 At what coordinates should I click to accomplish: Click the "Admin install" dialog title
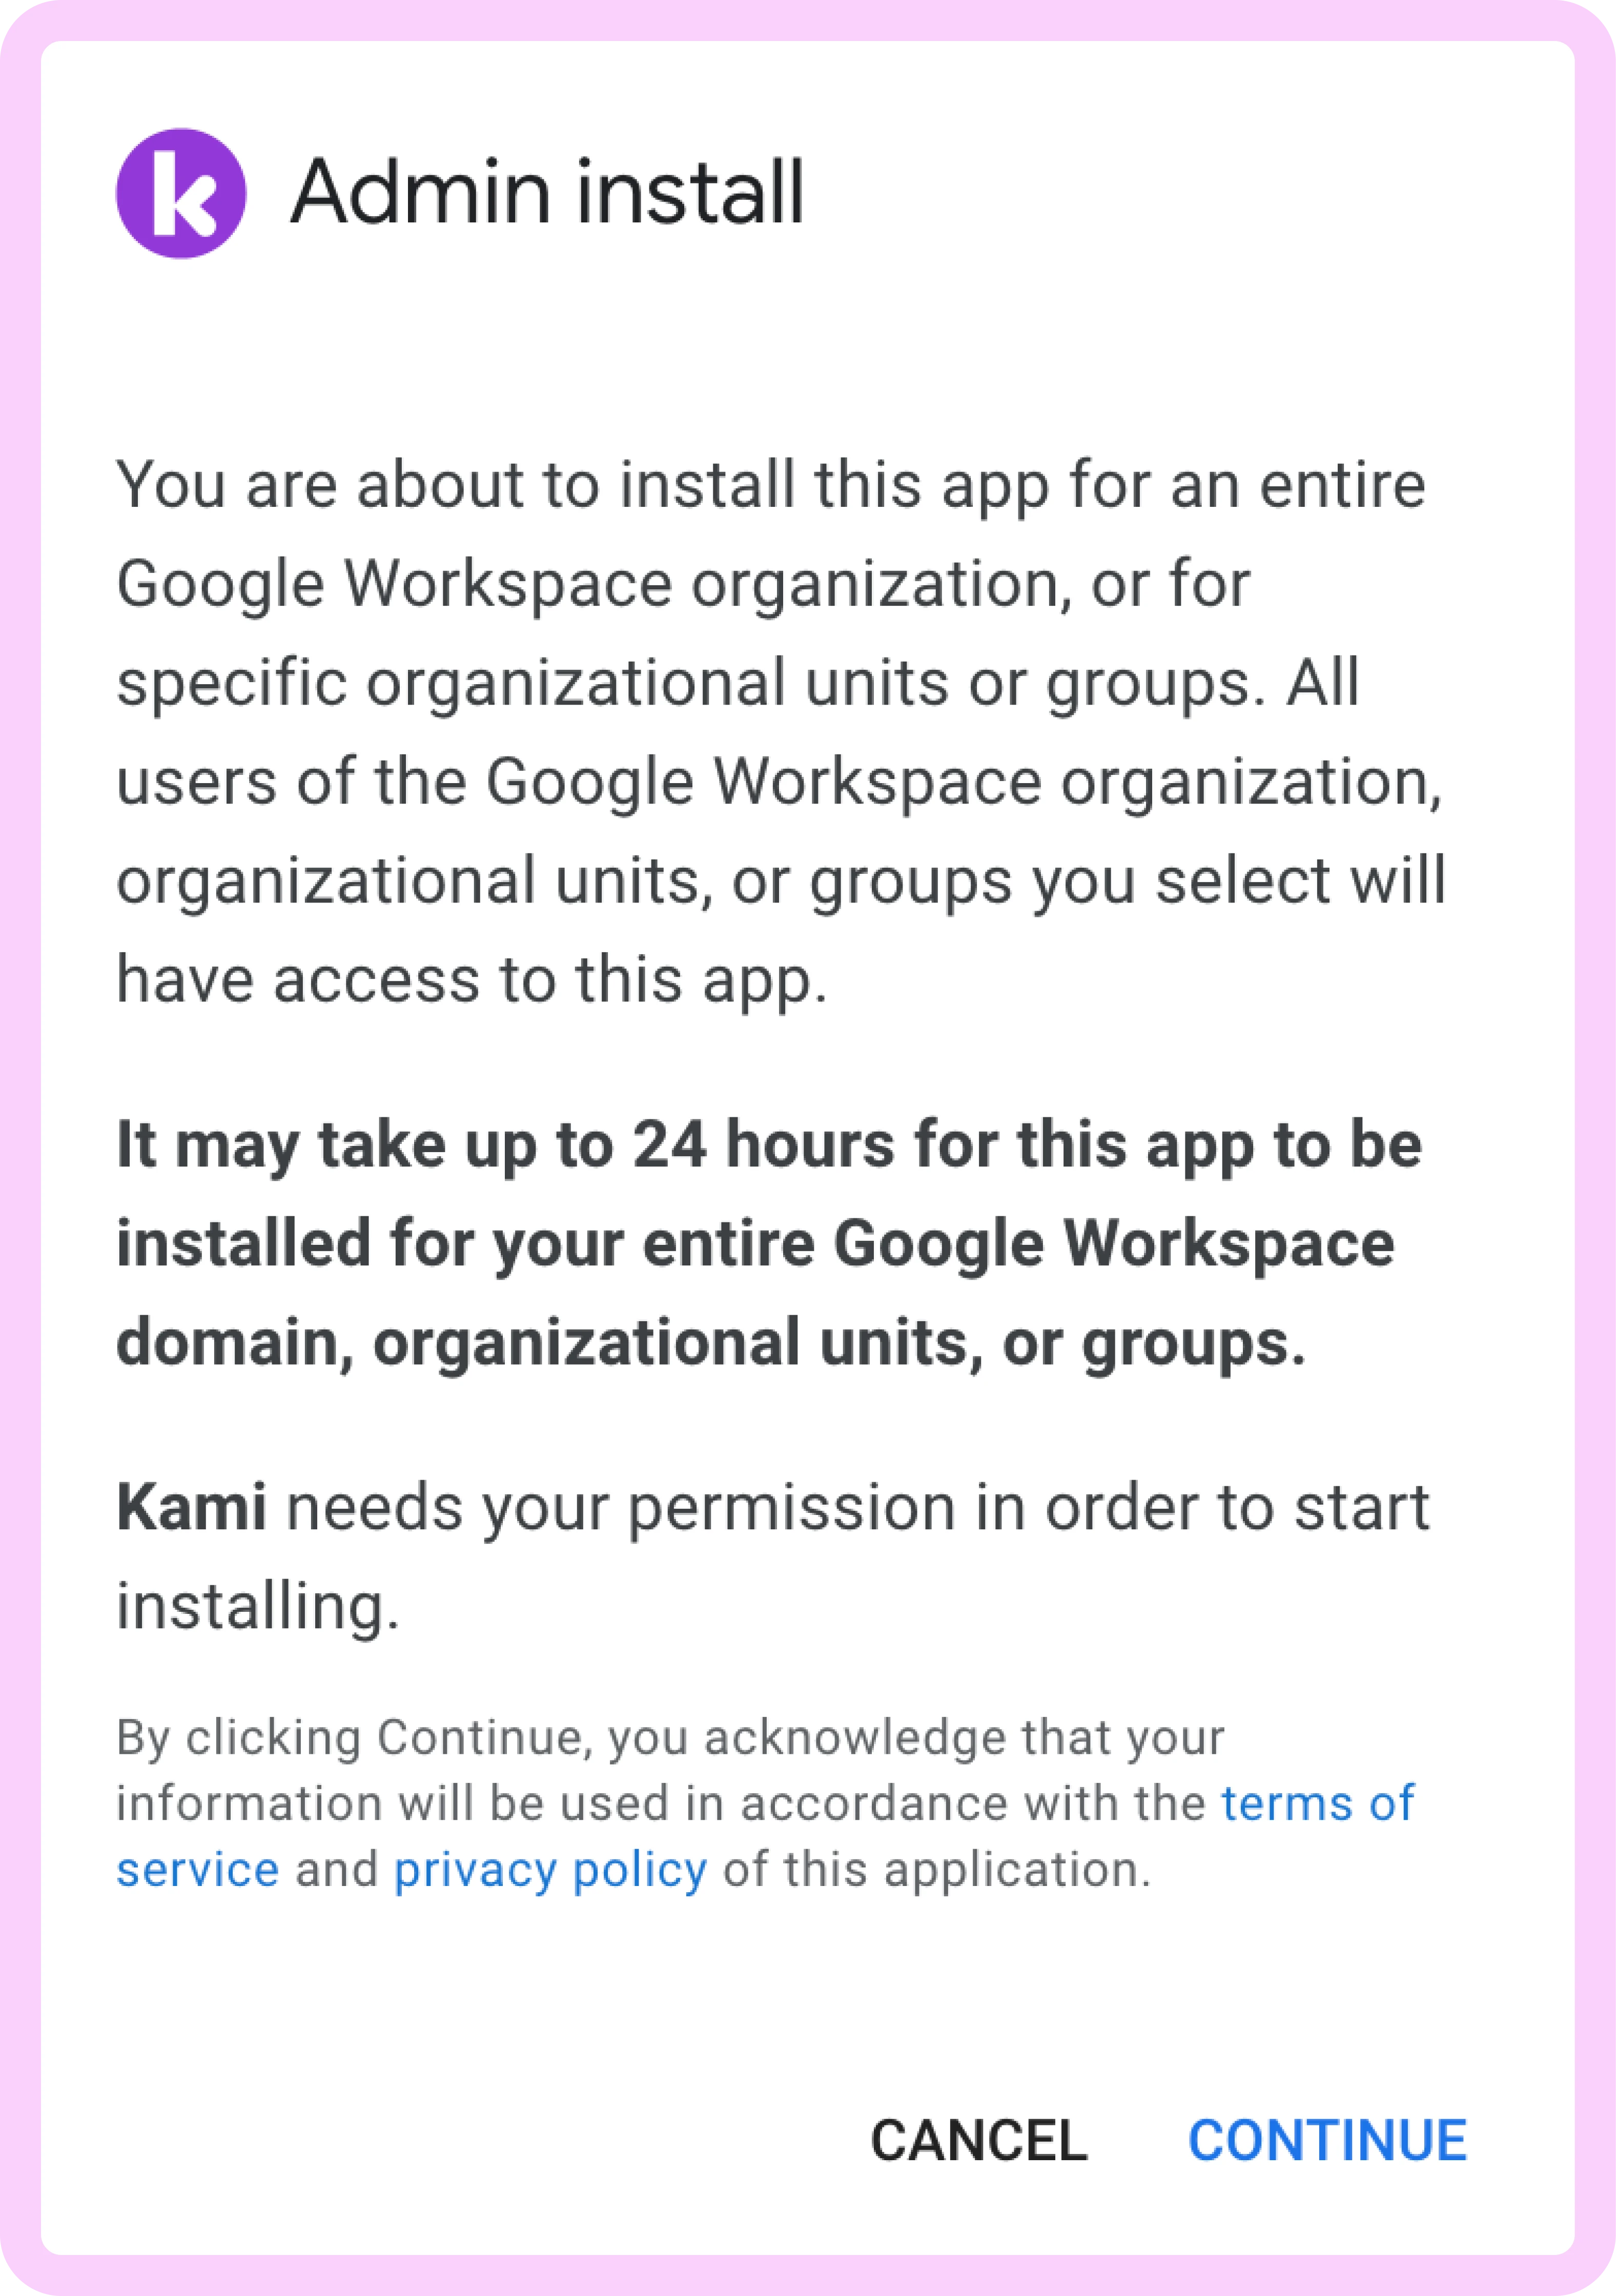547,192
